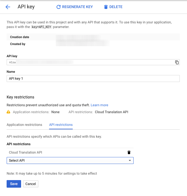
Task: Click the back arrow to exit page
Action: (x=8, y=7)
